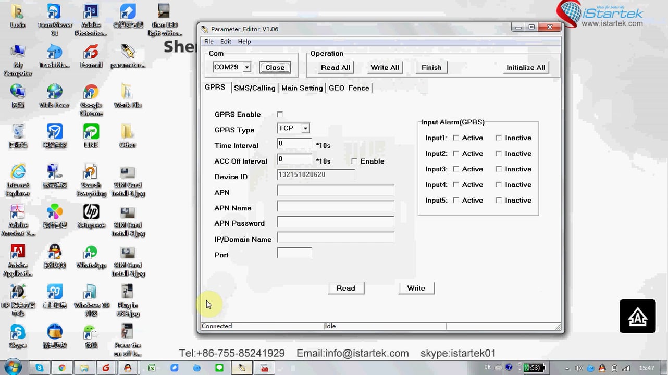Open the Skype desktop icon

18,336
